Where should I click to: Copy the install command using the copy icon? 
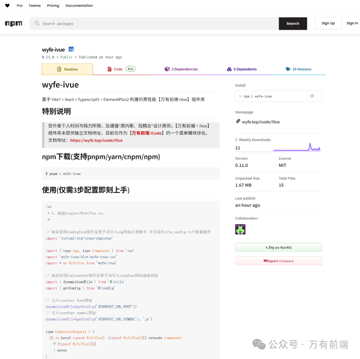point(312,96)
